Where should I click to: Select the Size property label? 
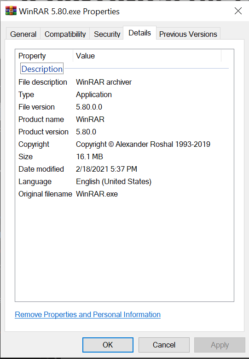26,156
